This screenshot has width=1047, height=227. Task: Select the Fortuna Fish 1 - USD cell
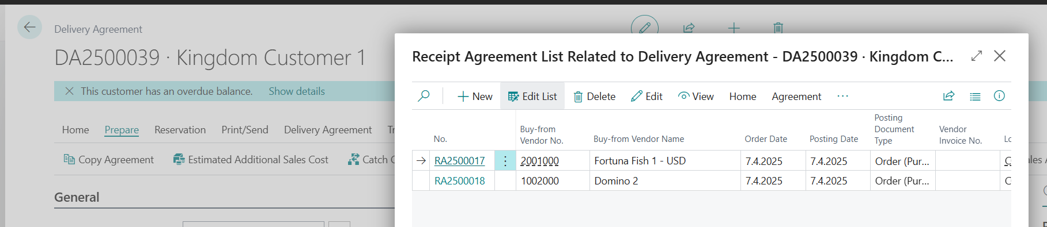(665, 161)
